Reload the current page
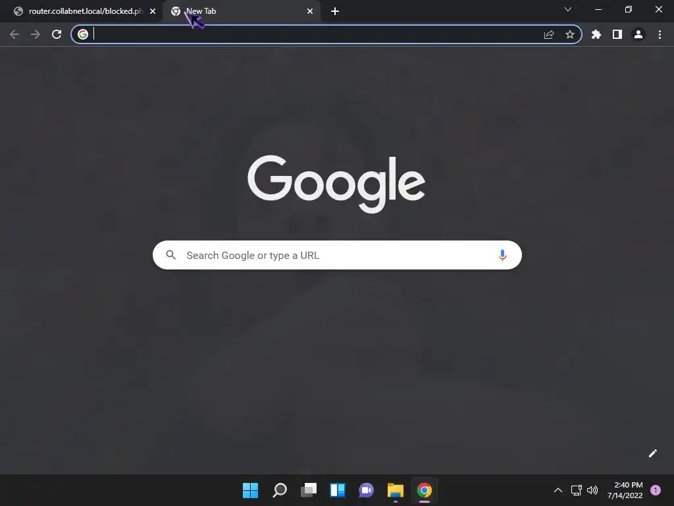Viewport: 674px width, 506px height. click(57, 34)
